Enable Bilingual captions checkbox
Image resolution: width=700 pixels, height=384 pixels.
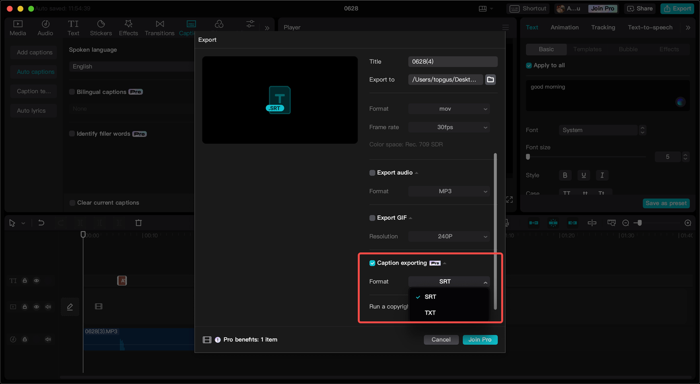[x=72, y=92]
